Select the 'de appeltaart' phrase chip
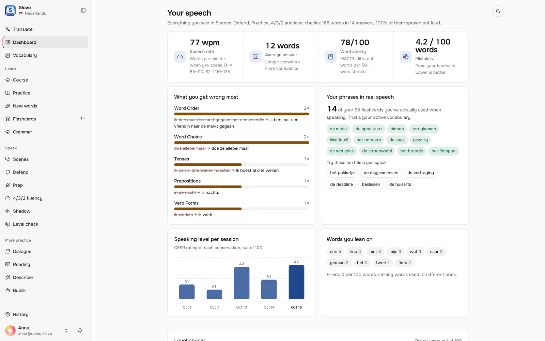This screenshot has height=341, width=545. pyautogui.click(x=369, y=129)
